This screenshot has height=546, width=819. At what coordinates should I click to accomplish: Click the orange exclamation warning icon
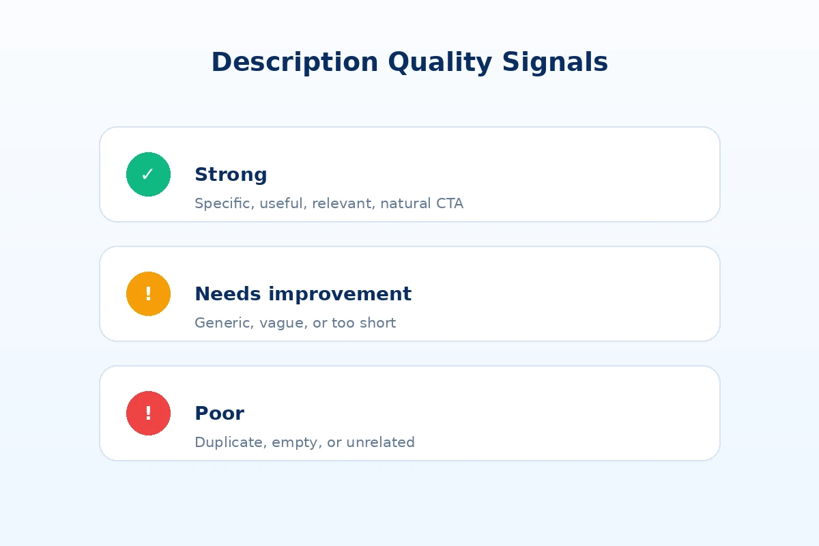coord(148,293)
